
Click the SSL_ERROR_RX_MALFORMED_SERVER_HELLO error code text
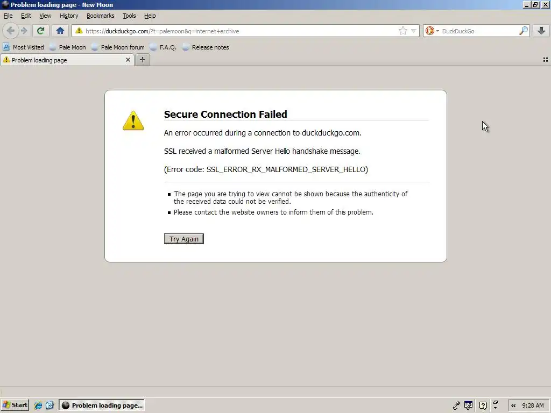(286, 169)
